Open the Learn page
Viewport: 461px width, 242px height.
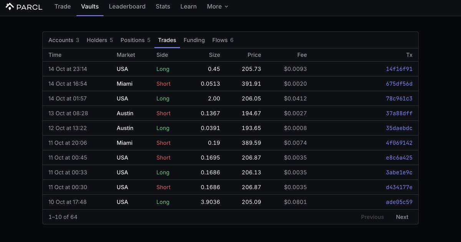coord(189,7)
